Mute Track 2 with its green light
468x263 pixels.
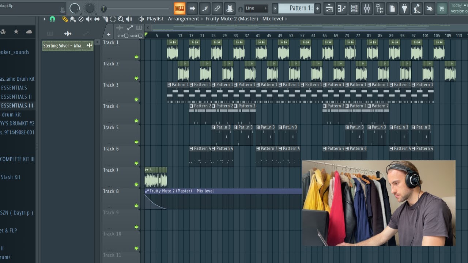point(136,78)
